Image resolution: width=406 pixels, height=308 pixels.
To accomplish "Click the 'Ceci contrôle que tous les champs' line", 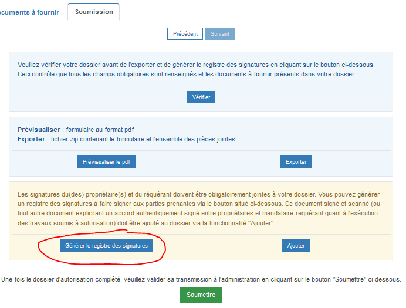I will 187,75.
